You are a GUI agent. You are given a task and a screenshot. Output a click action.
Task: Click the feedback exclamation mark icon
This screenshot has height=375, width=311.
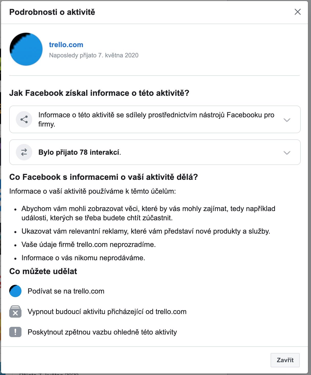coord(15,332)
